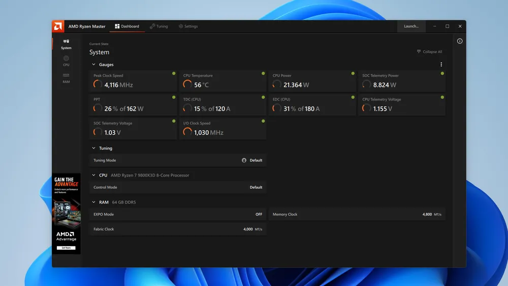The height and width of the screenshot is (286, 508).
Task: Toggle green indicator on CPU Power card
Action: pyautogui.click(x=353, y=73)
